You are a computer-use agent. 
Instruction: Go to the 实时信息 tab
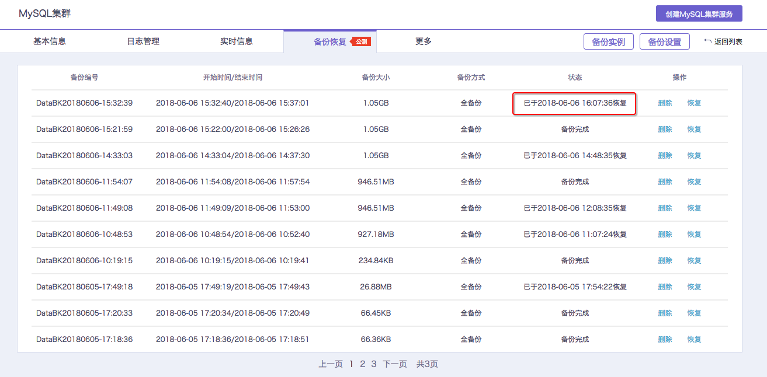[237, 41]
